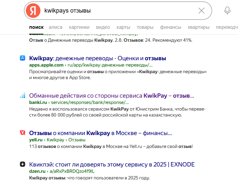Open the Карты tab
This screenshot has height=188, width=238.
click(123, 27)
